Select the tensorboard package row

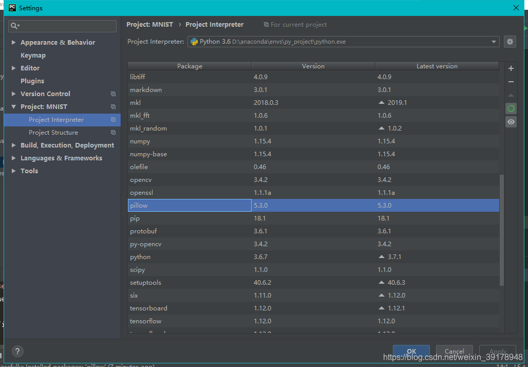tap(313, 308)
